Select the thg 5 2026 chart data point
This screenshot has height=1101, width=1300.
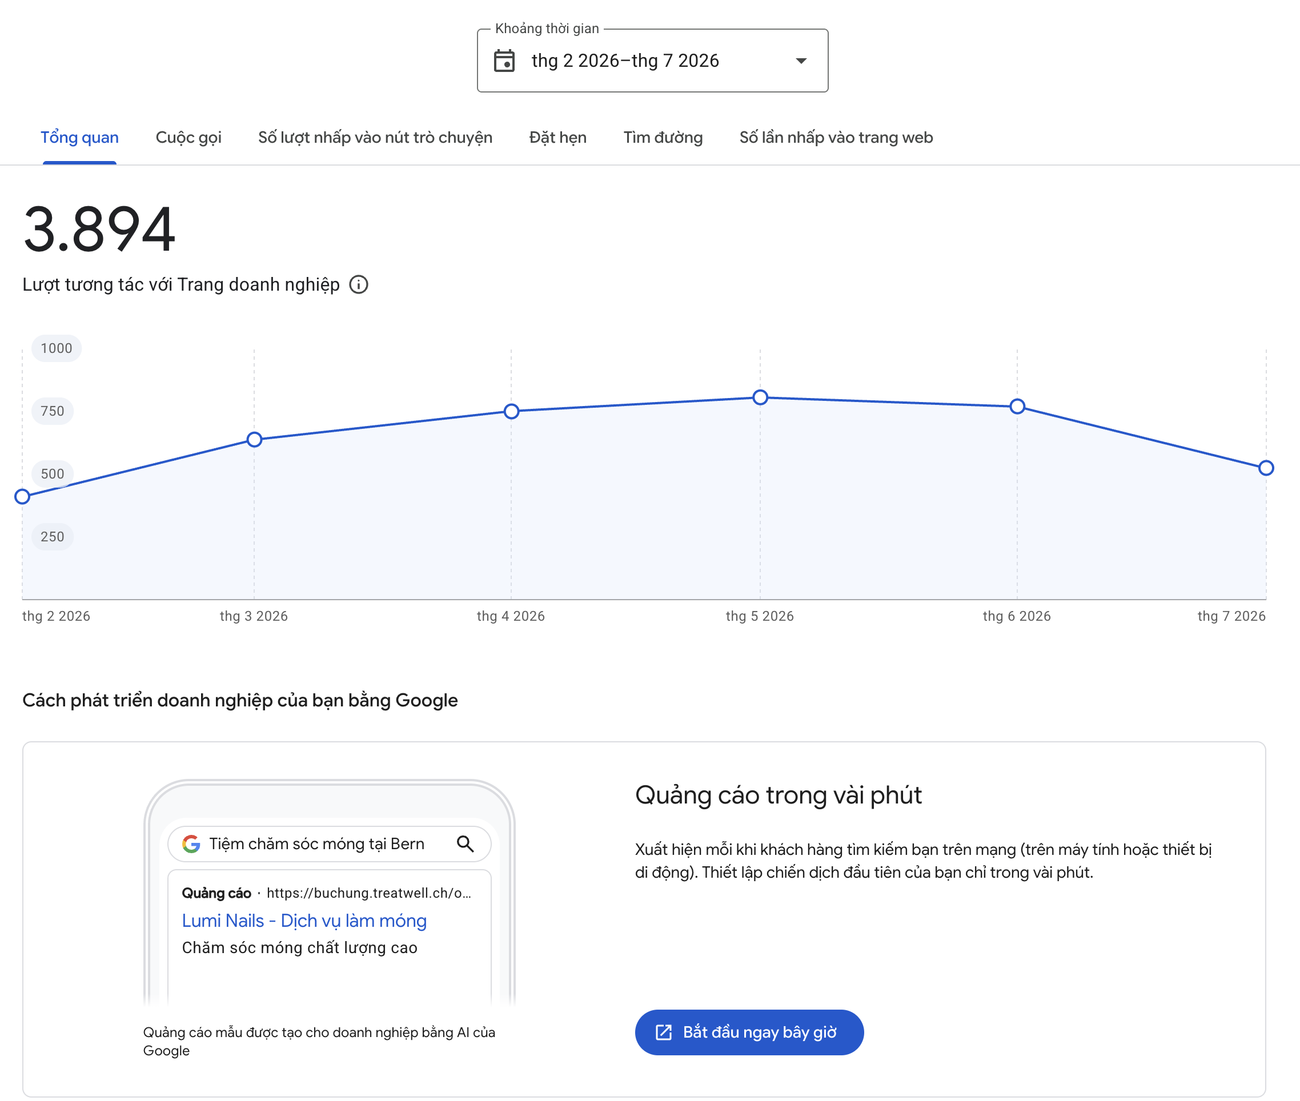coord(760,397)
